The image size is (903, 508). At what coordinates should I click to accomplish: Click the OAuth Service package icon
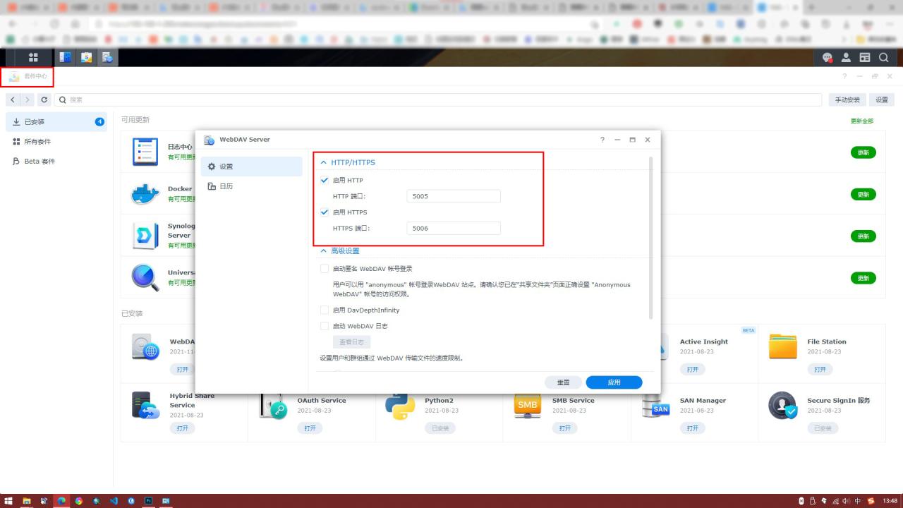pos(274,406)
